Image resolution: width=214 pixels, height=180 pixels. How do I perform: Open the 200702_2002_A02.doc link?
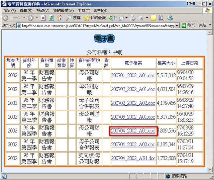(133, 103)
